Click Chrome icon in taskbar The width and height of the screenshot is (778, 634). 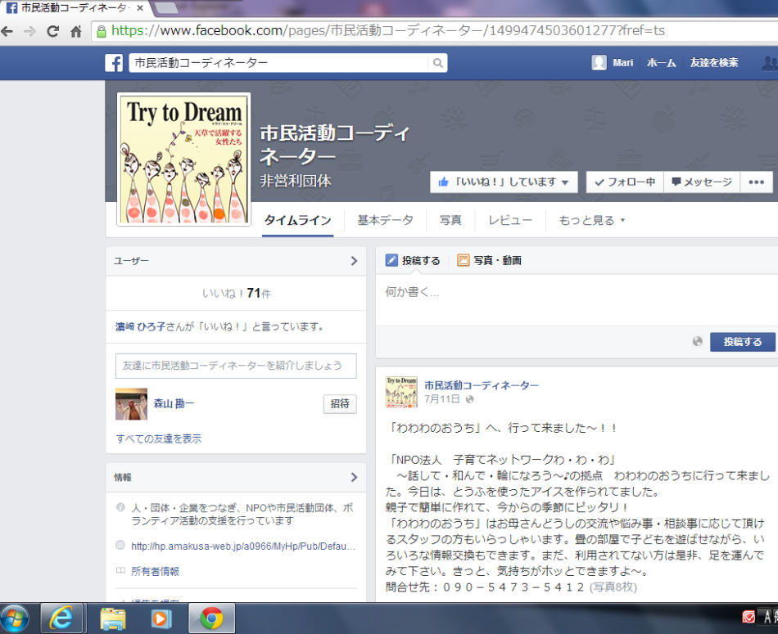tap(211, 618)
